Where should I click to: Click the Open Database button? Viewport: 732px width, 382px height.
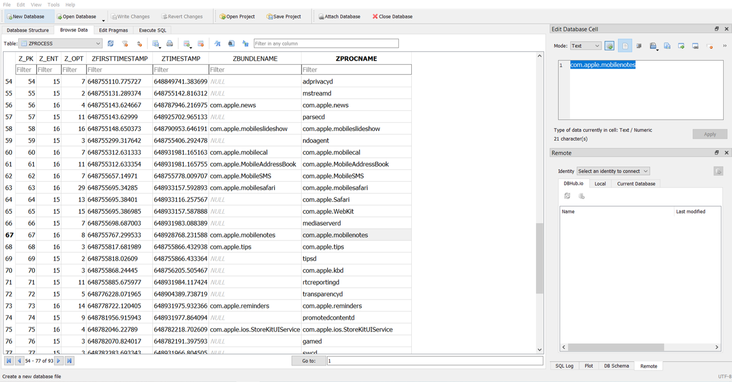(x=76, y=16)
